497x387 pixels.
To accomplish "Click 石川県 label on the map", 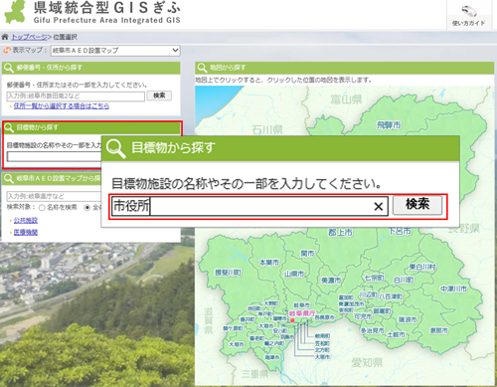I will (267, 129).
